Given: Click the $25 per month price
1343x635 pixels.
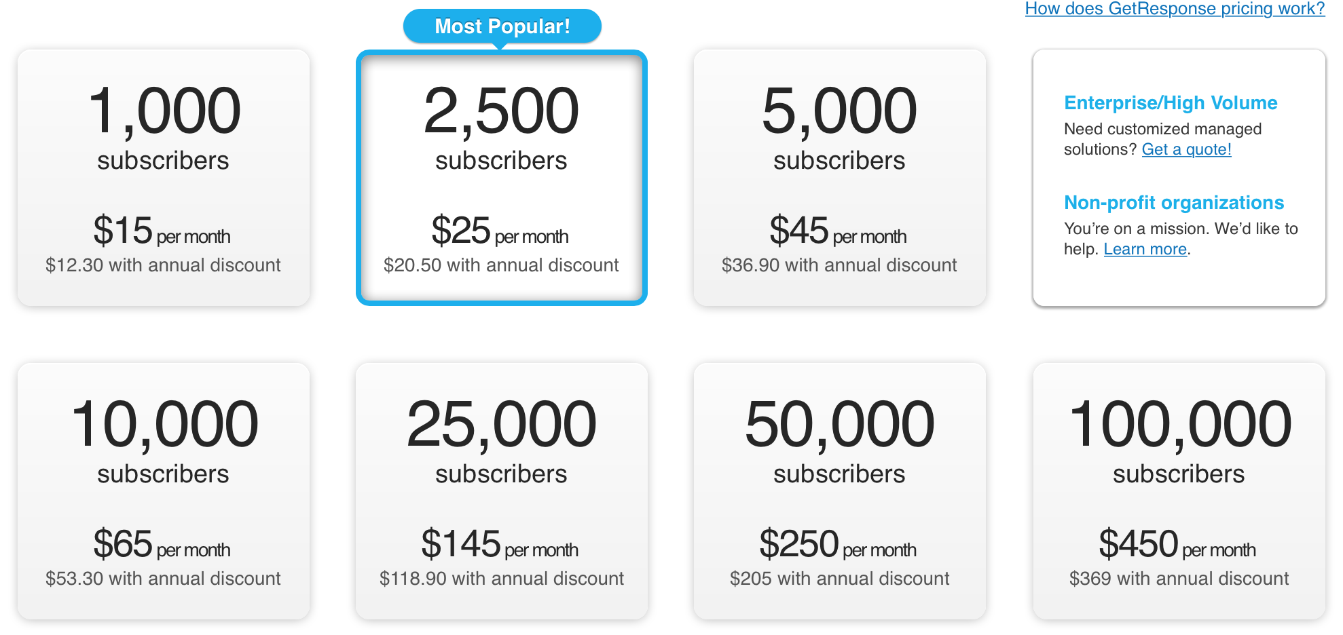Looking at the screenshot, I should 500,231.
